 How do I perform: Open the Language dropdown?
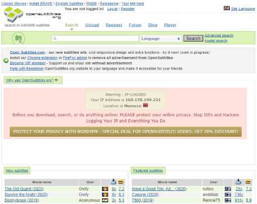coord(161,38)
